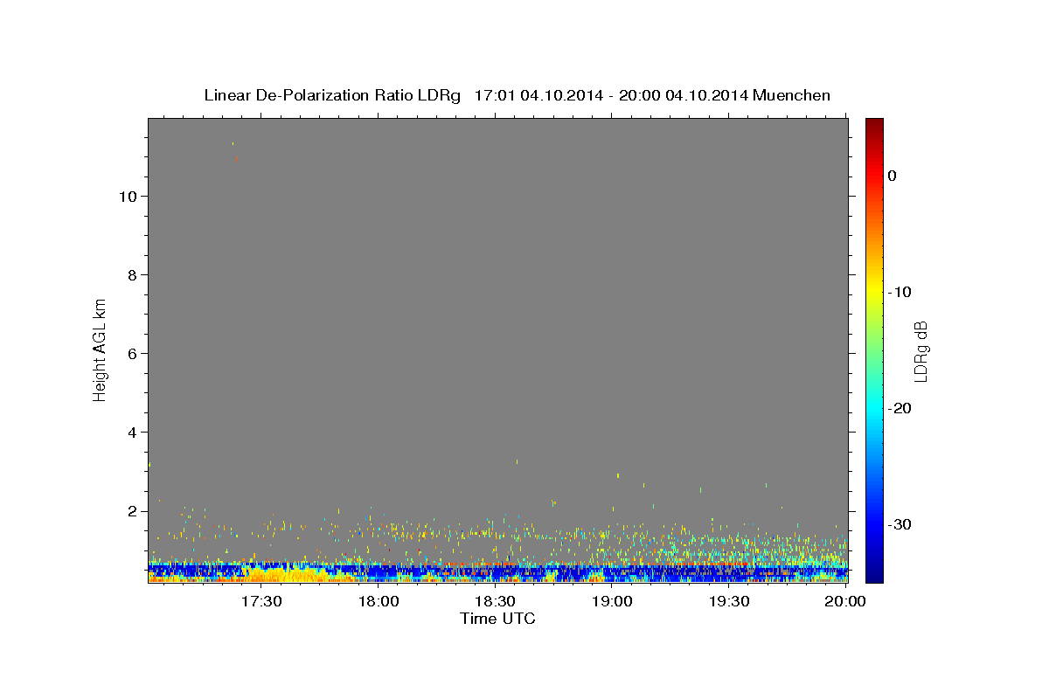Screen dimensions: 1049x699
Task: Click the 19:30 time tick label
Action: tap(728, 601)
